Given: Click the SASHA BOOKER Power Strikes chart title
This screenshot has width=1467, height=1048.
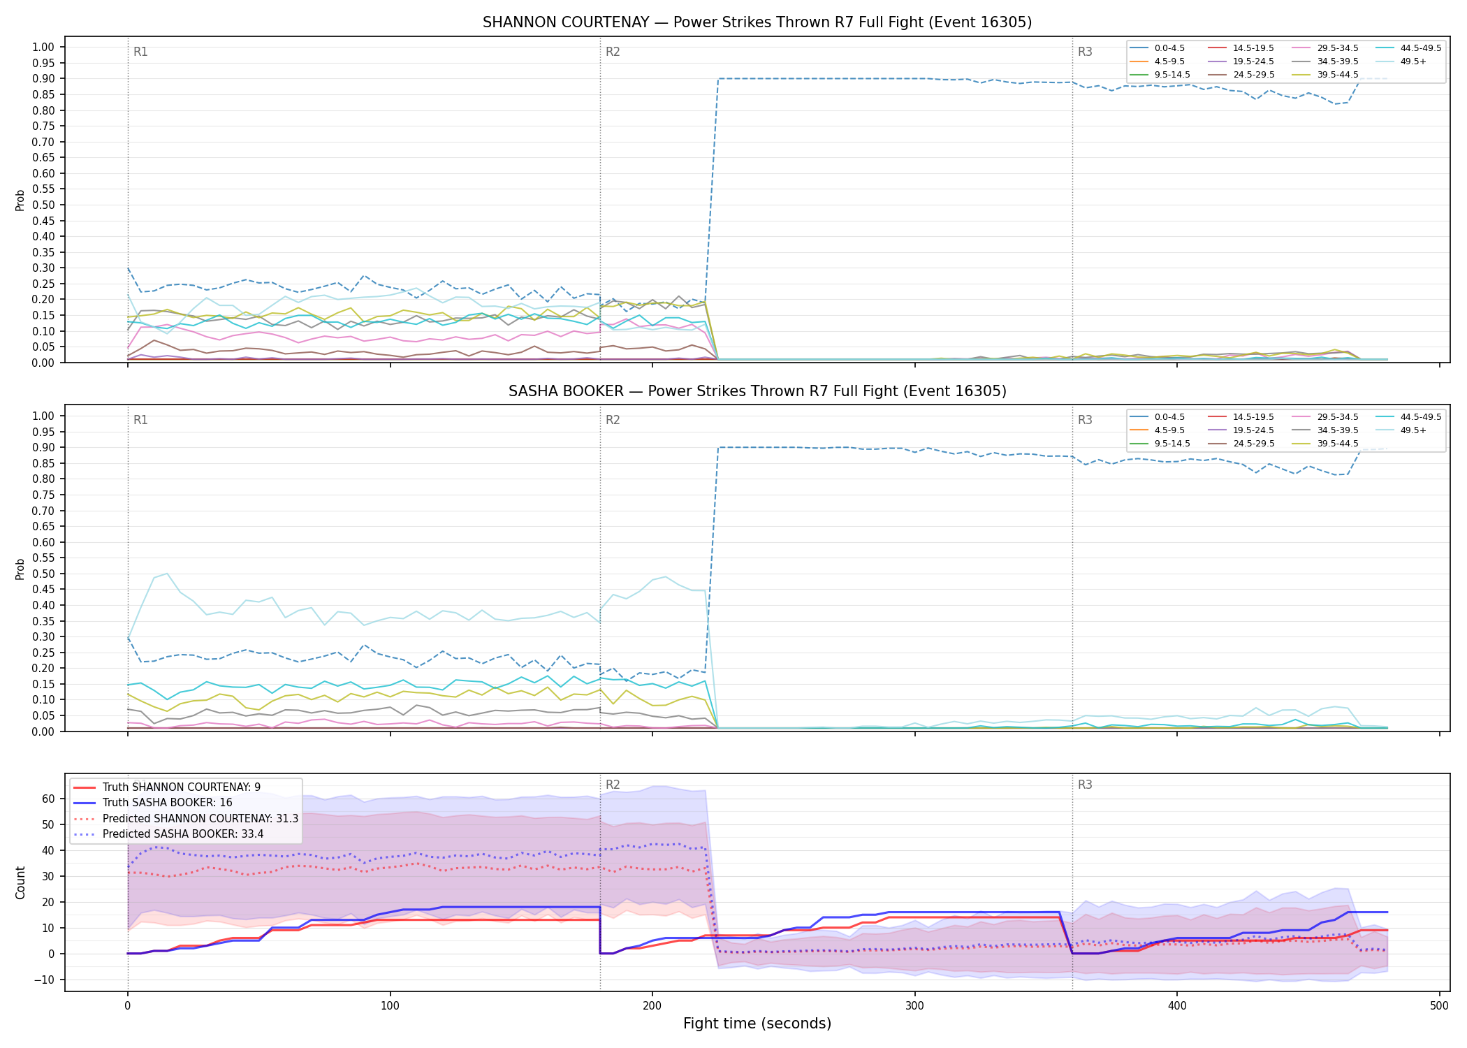Looking at the screenshot, I should [x=757, y=391].
